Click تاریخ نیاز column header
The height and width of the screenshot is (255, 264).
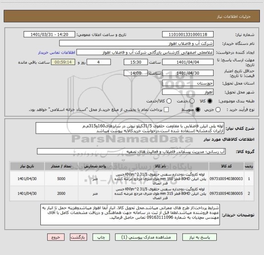coord(27,166)
